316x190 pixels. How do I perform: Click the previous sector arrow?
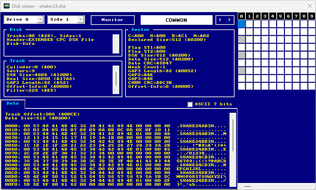220,20
